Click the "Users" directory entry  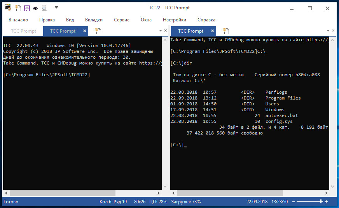tap(272, 104)
